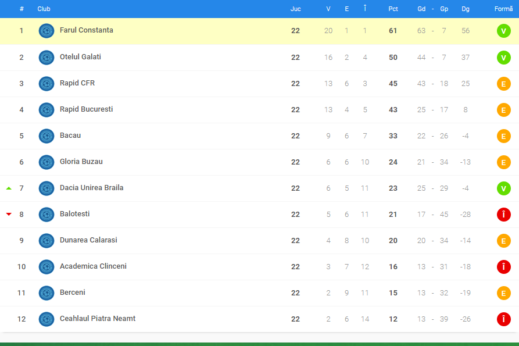Click red down arrow beside position 8
Screen dimensions: 519x346
coord(9,214)
